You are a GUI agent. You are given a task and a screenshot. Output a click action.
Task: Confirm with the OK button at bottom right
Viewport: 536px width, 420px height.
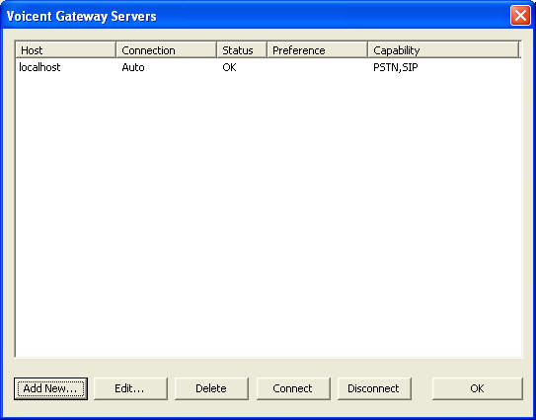point(477,388)
